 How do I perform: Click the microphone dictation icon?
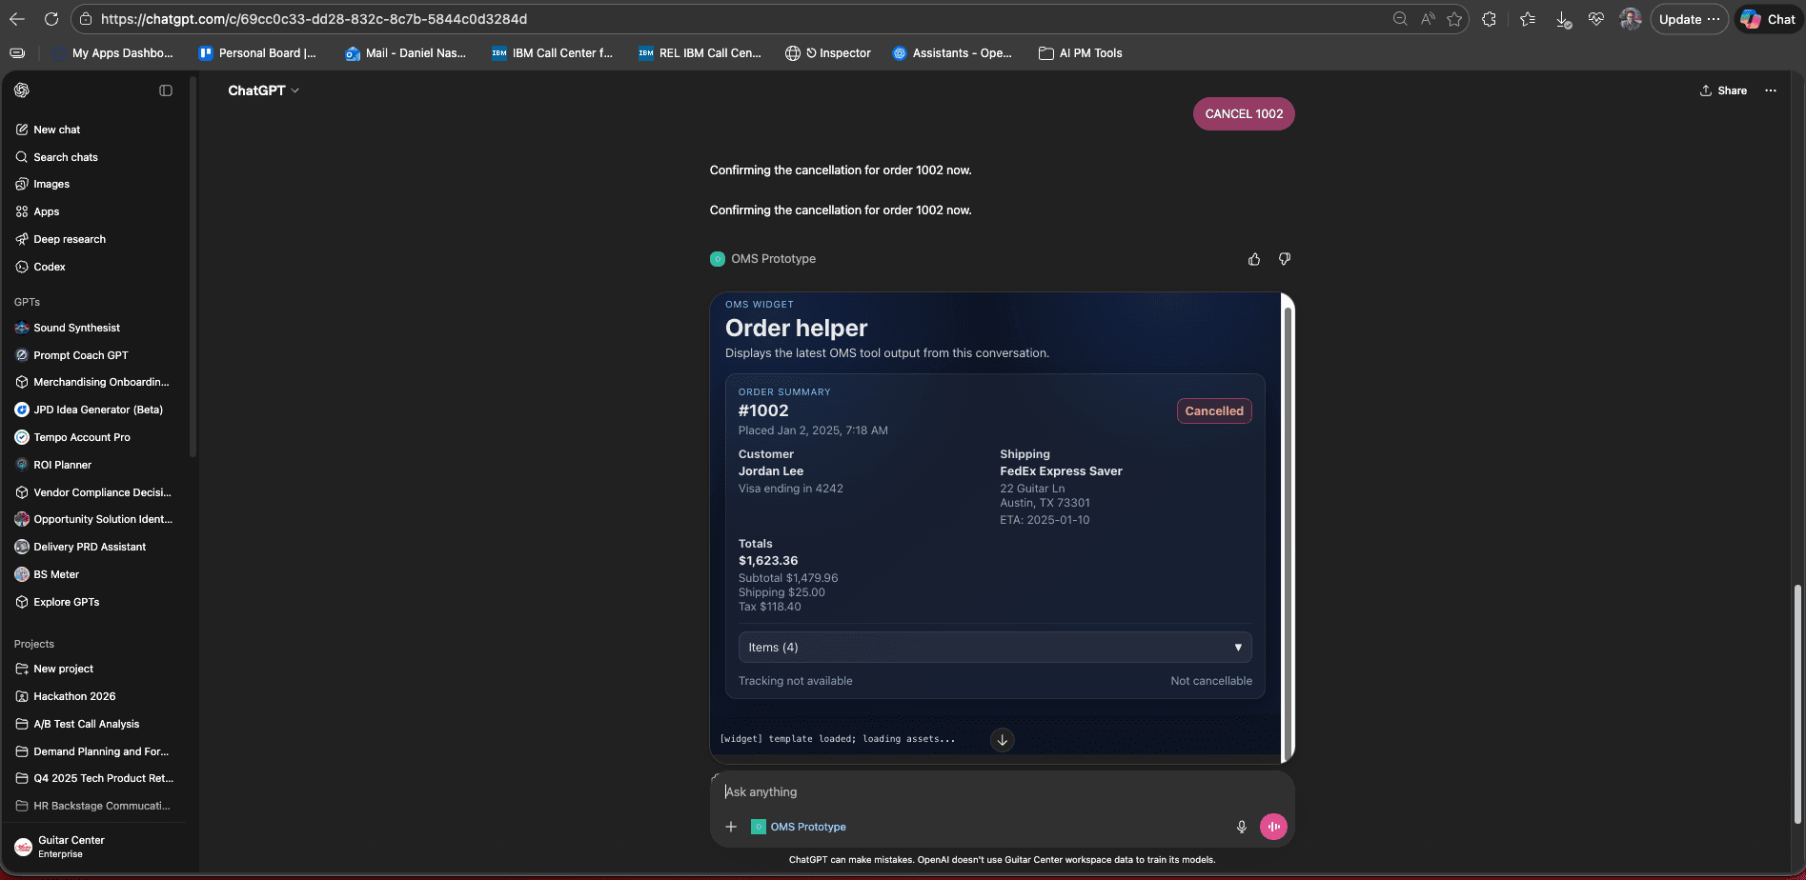pos(1241,827)
